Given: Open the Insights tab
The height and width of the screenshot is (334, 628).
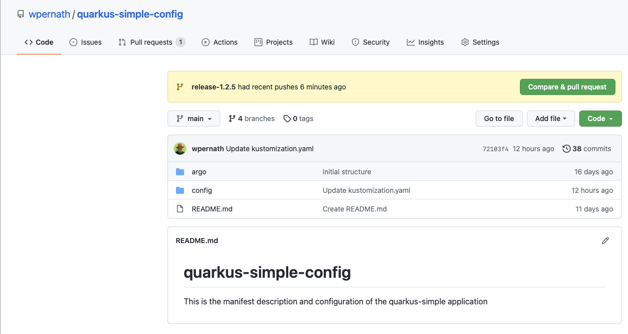Looking at the screenshot, I should (425, 42).
